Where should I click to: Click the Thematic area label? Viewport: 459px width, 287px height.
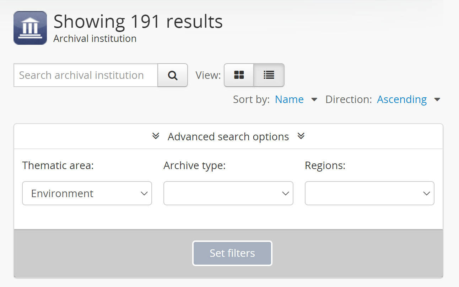click(58, 166)
